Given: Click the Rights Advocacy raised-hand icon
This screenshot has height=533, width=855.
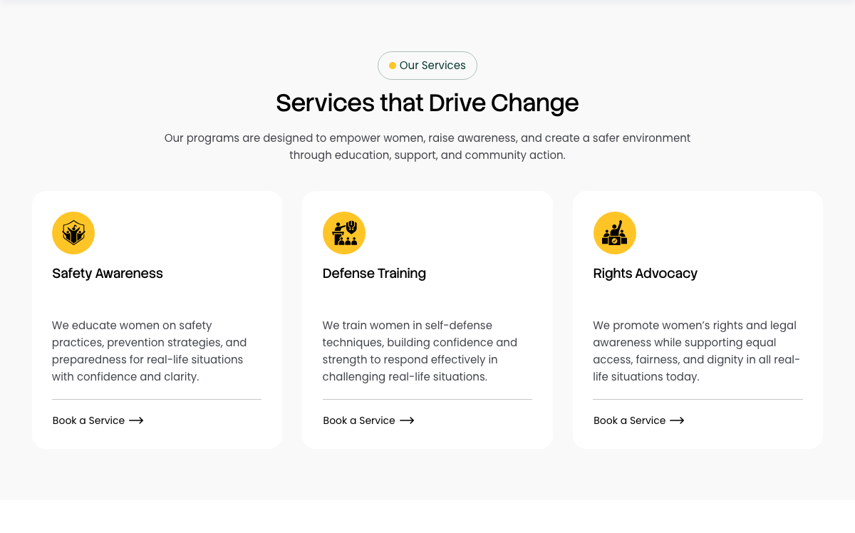Looking at the screenshot, I should pos(615,233).
